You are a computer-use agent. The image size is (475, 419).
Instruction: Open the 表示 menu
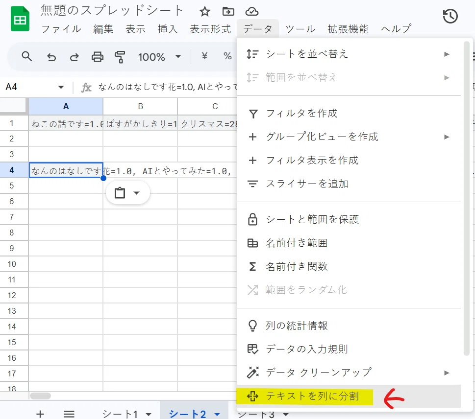click(x=135, y=29)
